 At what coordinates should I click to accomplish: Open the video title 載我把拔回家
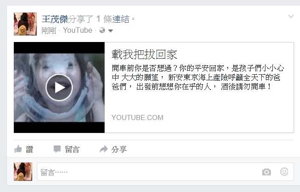[144, 54]
